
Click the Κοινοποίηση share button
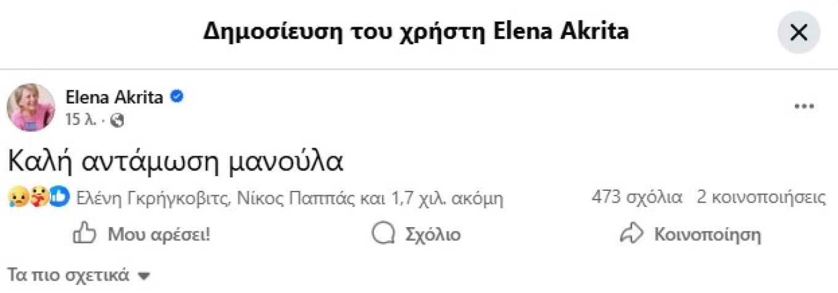(690, 235)
